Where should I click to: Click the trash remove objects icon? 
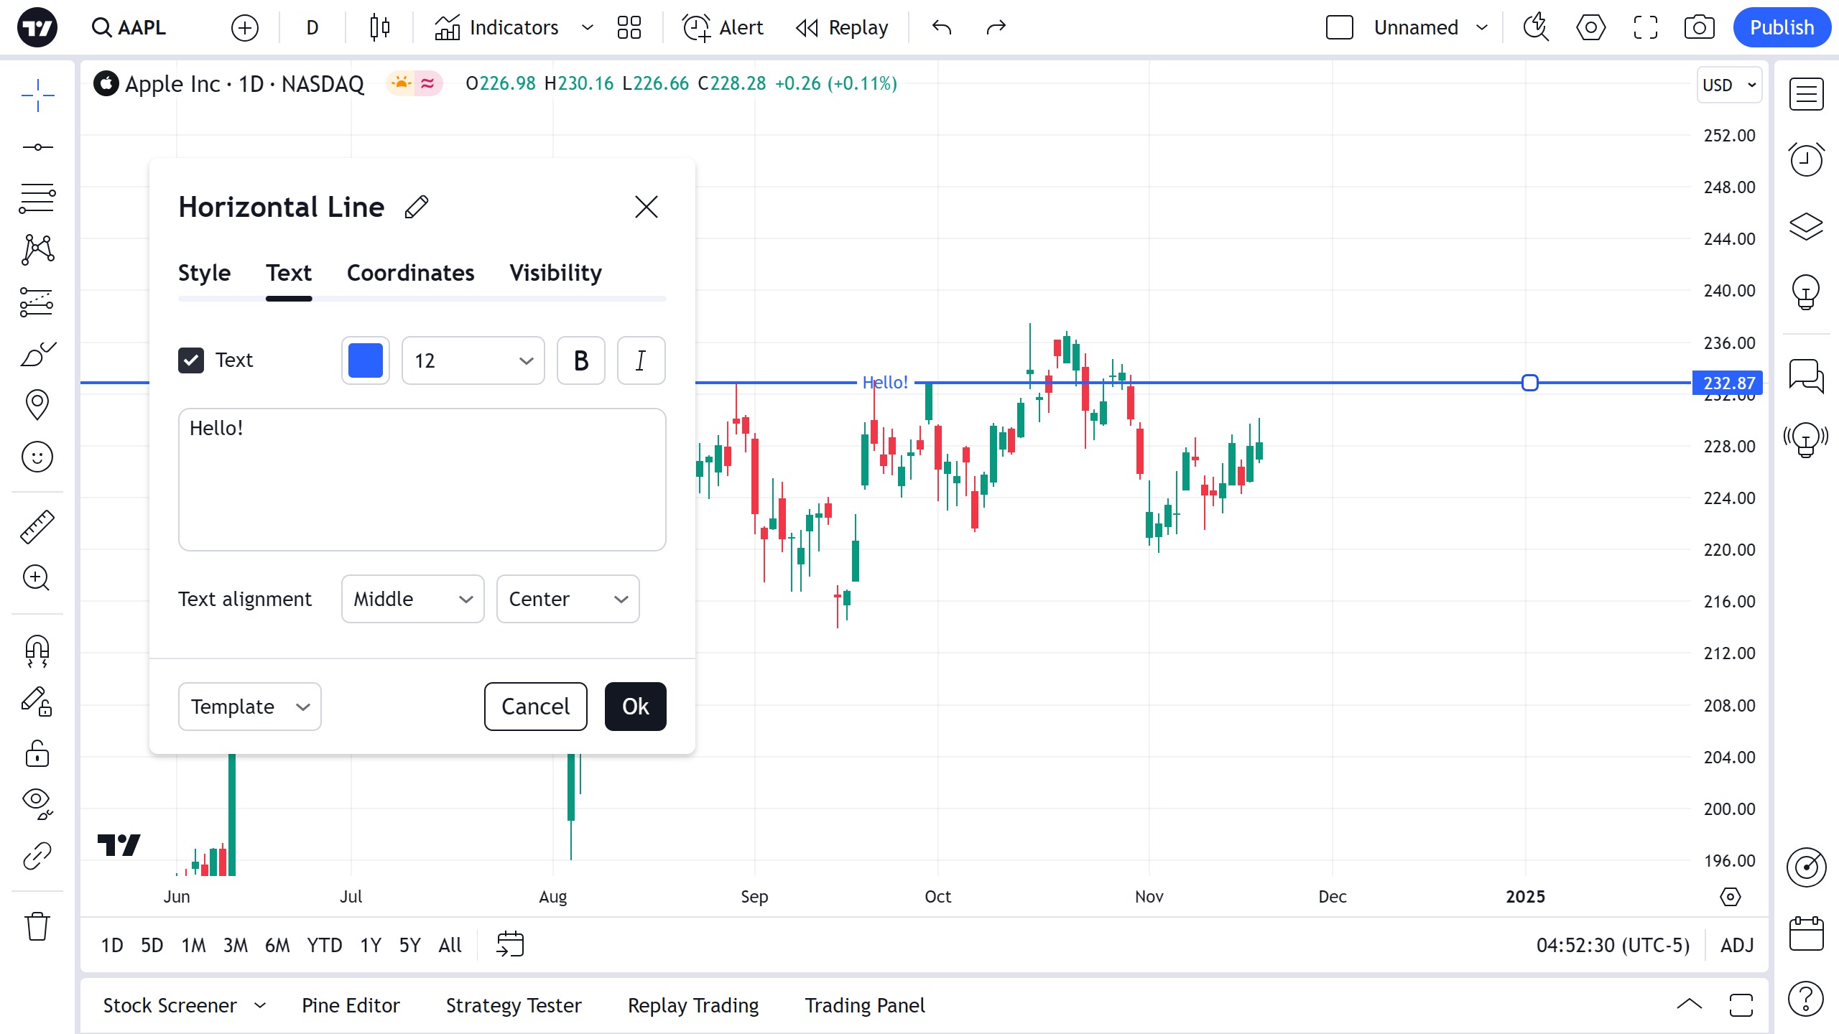pyautogui.click(x=37, y=926)
